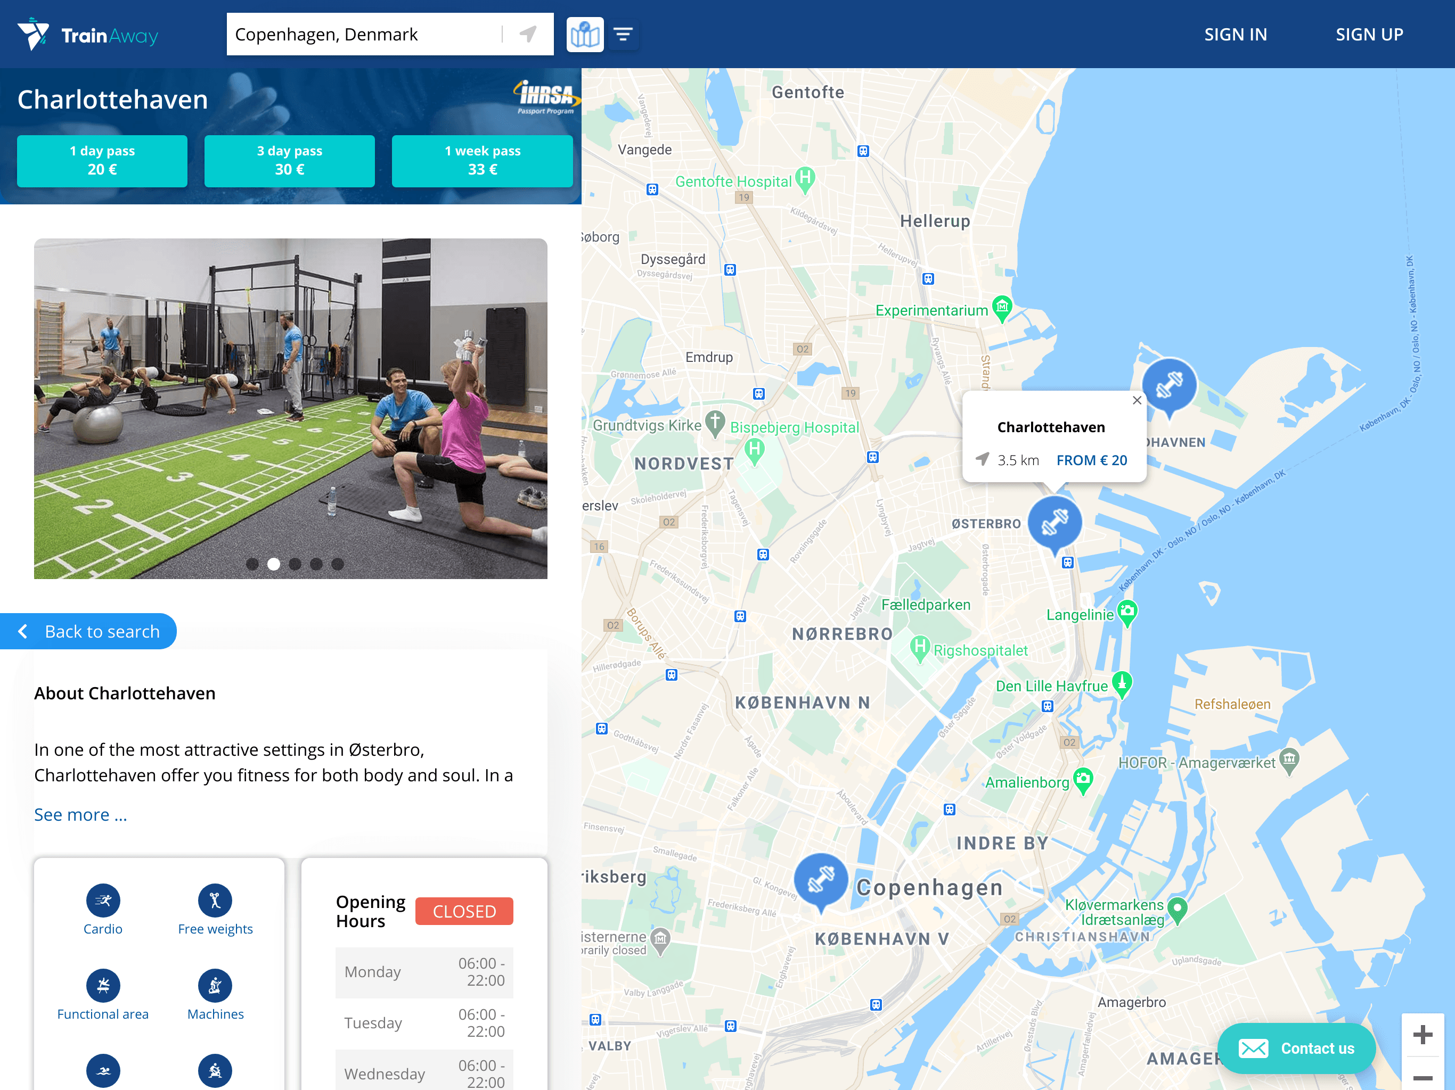
Task: Select the Free weights amenity icon
Action: 215,899
